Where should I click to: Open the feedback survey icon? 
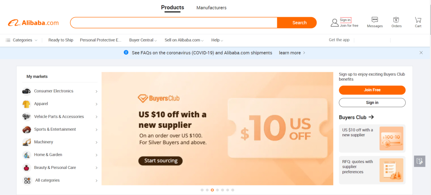(x=420, y=161)
